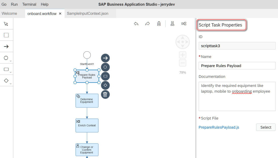Apply vertical auto-layout to diagram
The height and width of the screenshot is (158, 278).
(172, 24)
